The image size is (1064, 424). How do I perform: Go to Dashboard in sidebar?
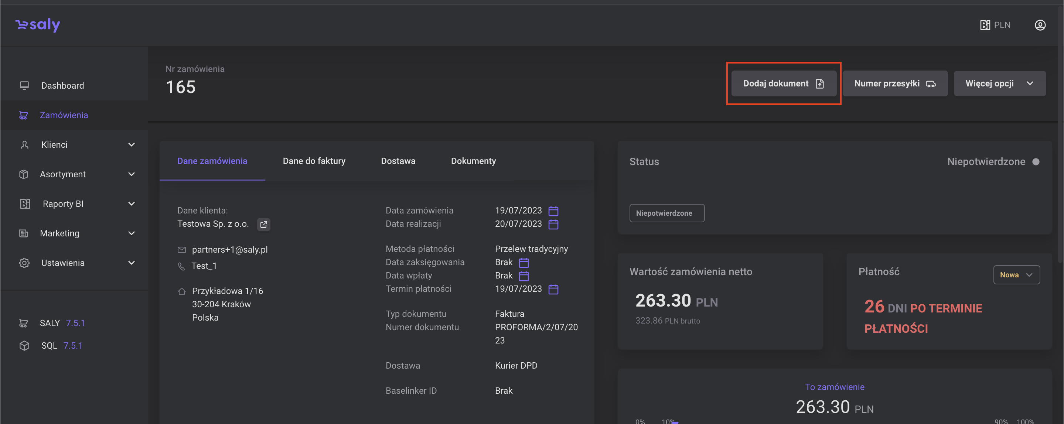[62, 85]
